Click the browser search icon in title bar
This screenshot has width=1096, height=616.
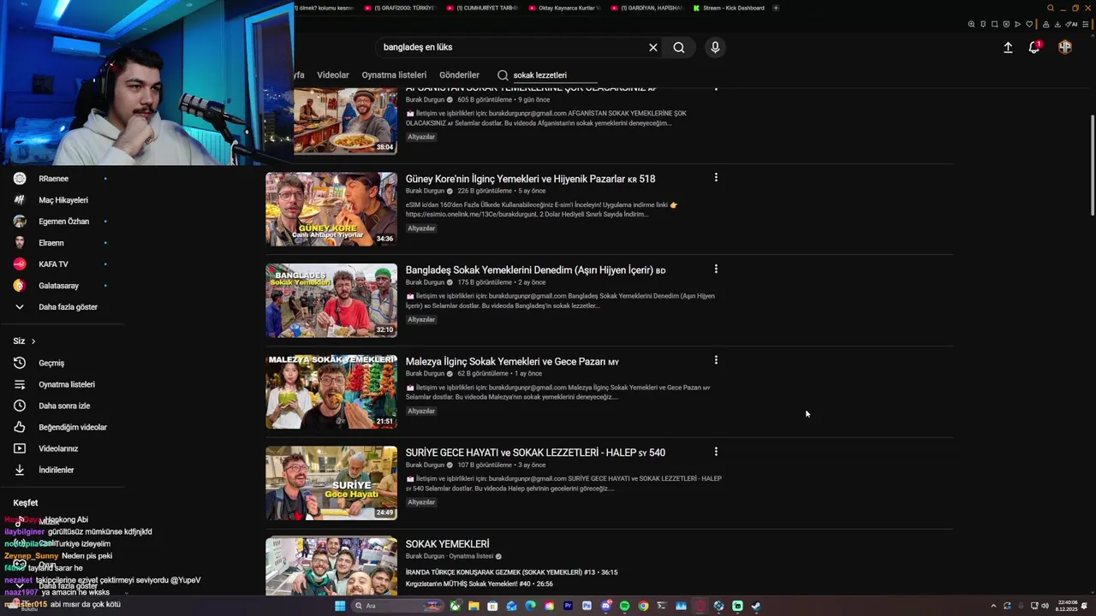1051,8
